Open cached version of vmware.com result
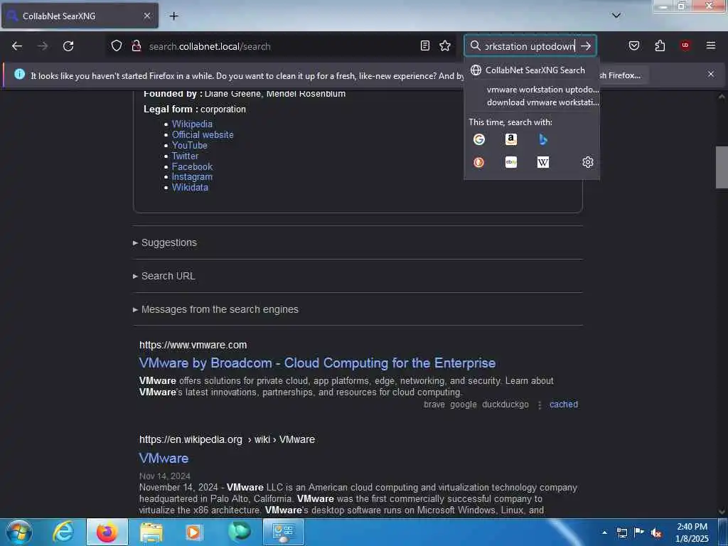 coord(564,405)
